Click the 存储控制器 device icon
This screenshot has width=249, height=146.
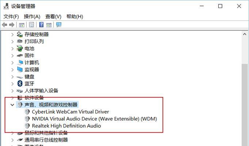(20, 34)
